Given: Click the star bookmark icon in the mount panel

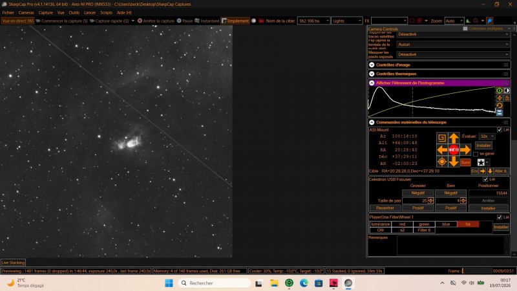Looking at the screenshot, I should [x=481, y=162].
